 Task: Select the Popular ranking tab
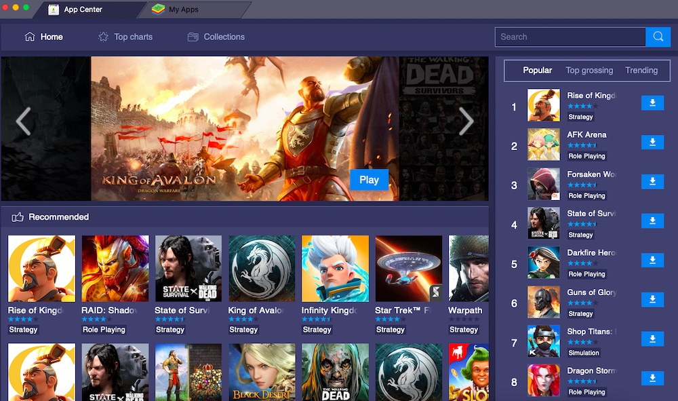[x=537, y=70]
